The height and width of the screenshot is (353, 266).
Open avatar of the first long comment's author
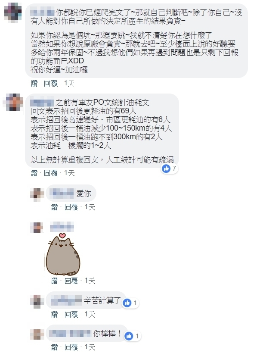click(13, 11)
